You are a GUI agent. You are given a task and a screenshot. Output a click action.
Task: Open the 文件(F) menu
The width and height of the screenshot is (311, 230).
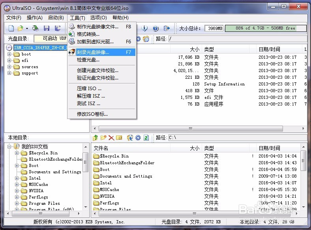pyautogui.click(x=14, y=18)
